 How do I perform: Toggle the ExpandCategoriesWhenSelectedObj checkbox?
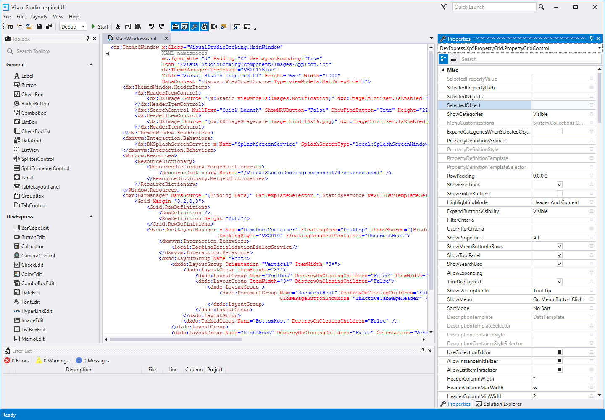point(560,131)
